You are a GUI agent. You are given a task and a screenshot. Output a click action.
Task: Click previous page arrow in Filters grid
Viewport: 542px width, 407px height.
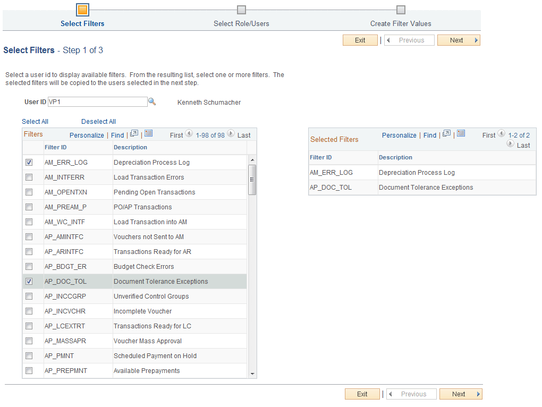tap(190, 135)
